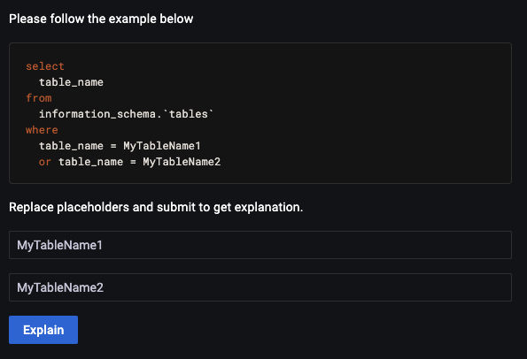Click the "from" keyword in the example query
Viewport: 527px width, 359px height.
click(x=39, y=98)
